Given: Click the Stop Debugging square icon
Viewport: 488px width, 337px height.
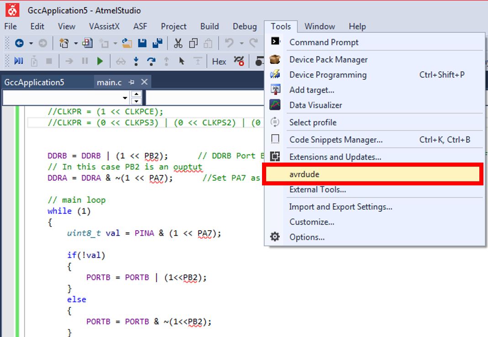Looking at the screenshot, I should point(49,61).
